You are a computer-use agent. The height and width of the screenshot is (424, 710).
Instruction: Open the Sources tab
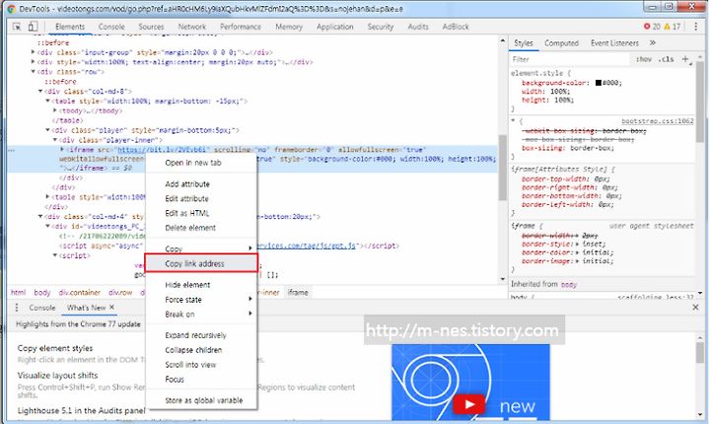pos(151,27)
